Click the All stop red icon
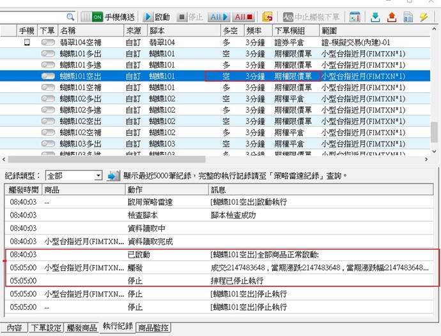The height and width of the screenshot is (336, 441). coord(244,17)
